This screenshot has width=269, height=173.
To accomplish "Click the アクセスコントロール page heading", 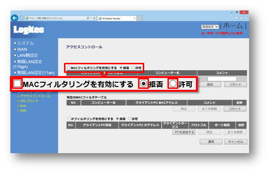I will (x=84, y=47).
